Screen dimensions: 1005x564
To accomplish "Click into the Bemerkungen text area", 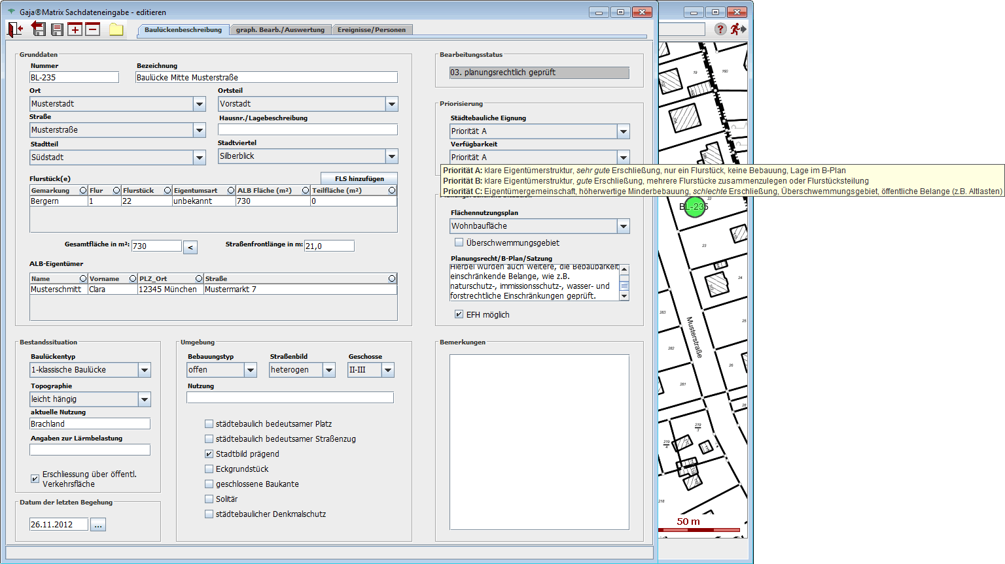I will (538, 442).
